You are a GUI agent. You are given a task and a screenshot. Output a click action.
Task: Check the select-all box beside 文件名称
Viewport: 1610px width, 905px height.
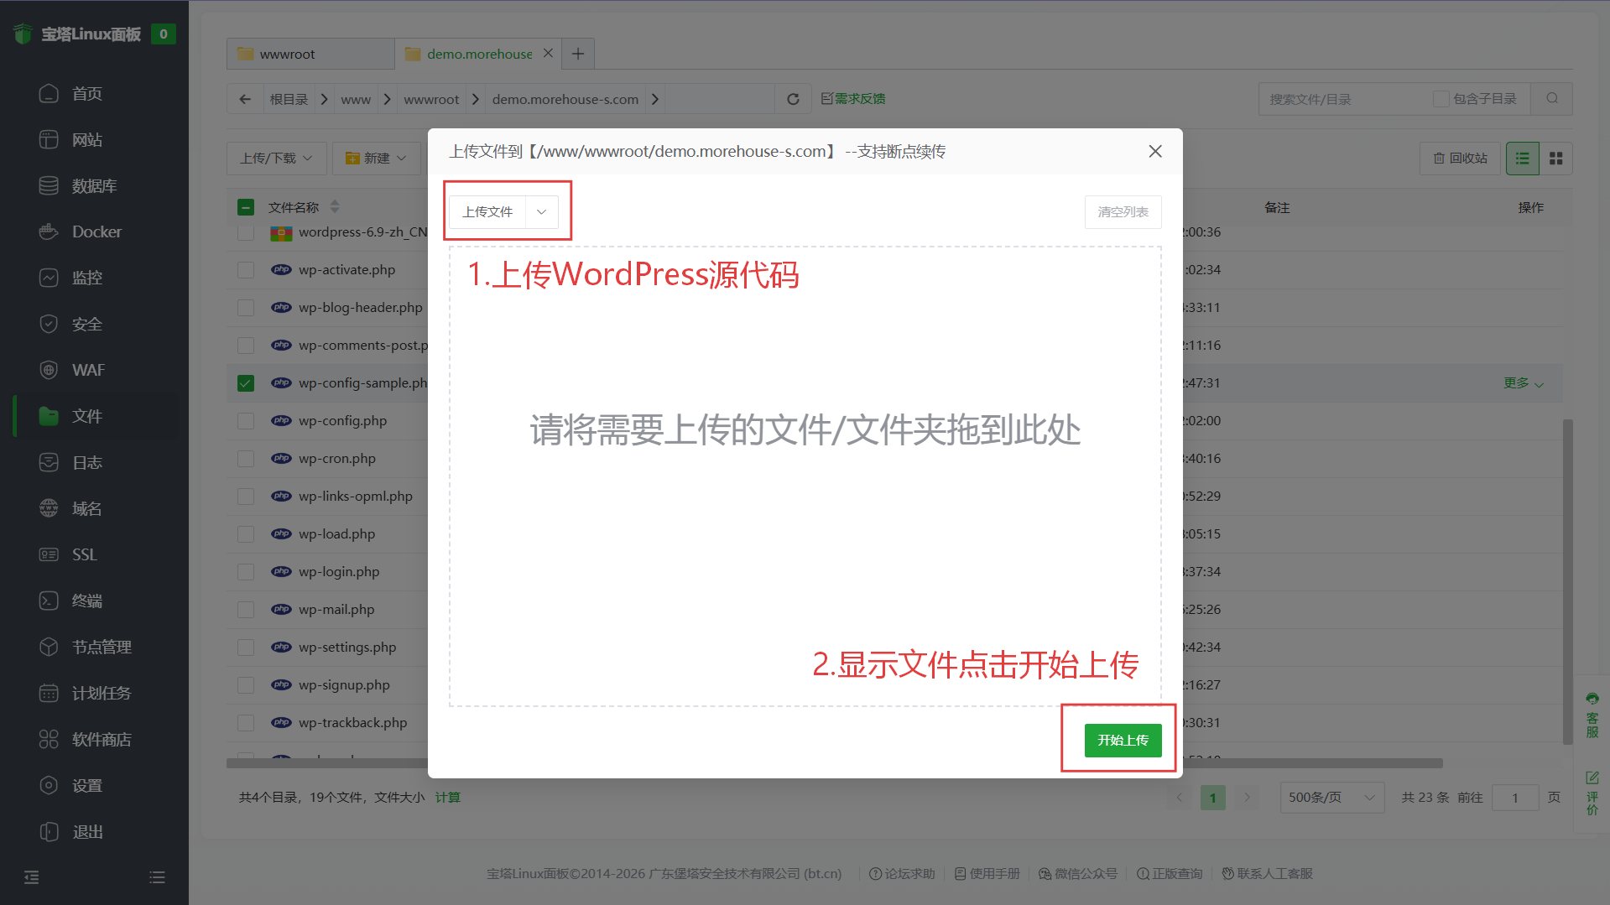(245, 206)
